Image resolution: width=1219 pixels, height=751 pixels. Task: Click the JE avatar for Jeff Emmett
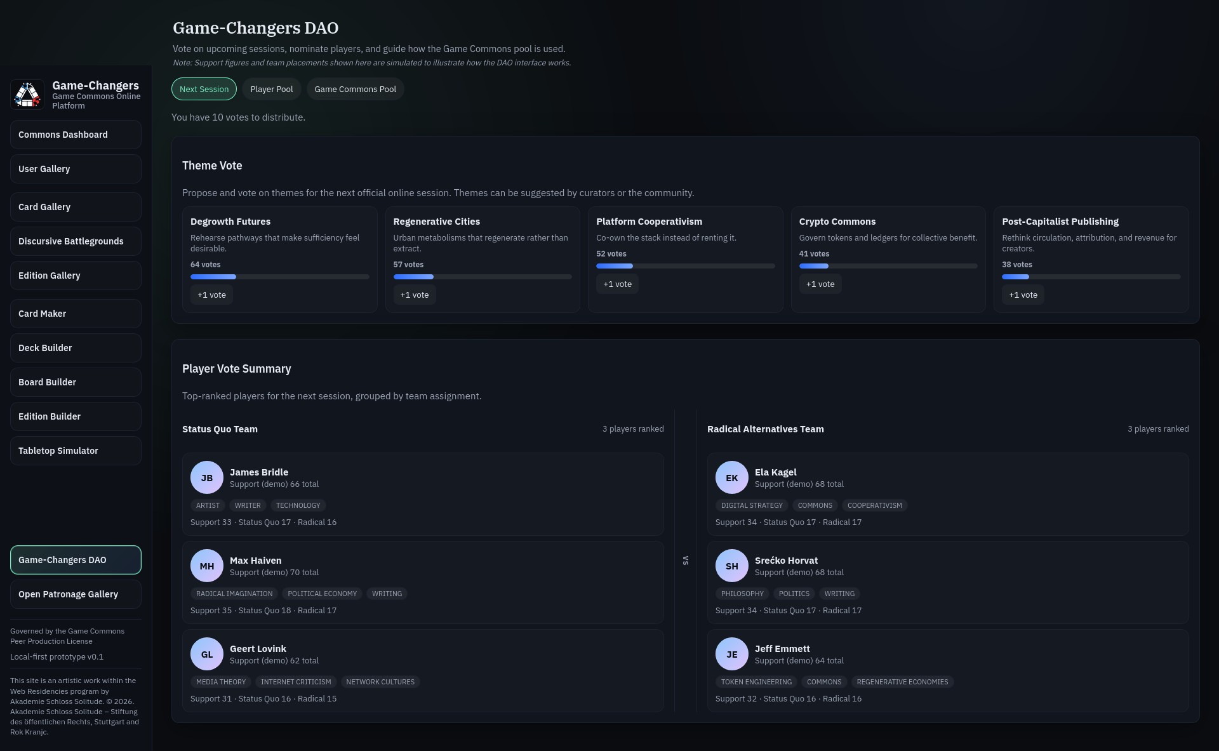[x=732, y=654]
